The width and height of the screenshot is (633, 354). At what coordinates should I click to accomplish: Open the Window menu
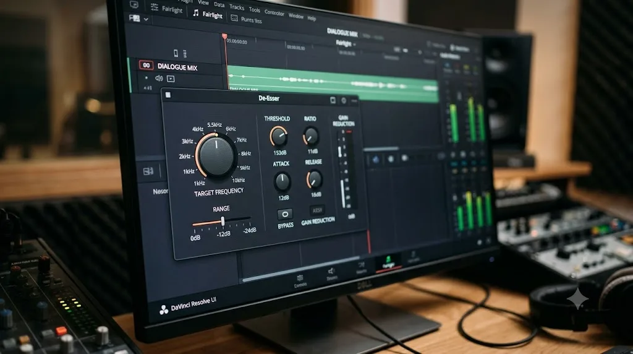tap(296, 15)
